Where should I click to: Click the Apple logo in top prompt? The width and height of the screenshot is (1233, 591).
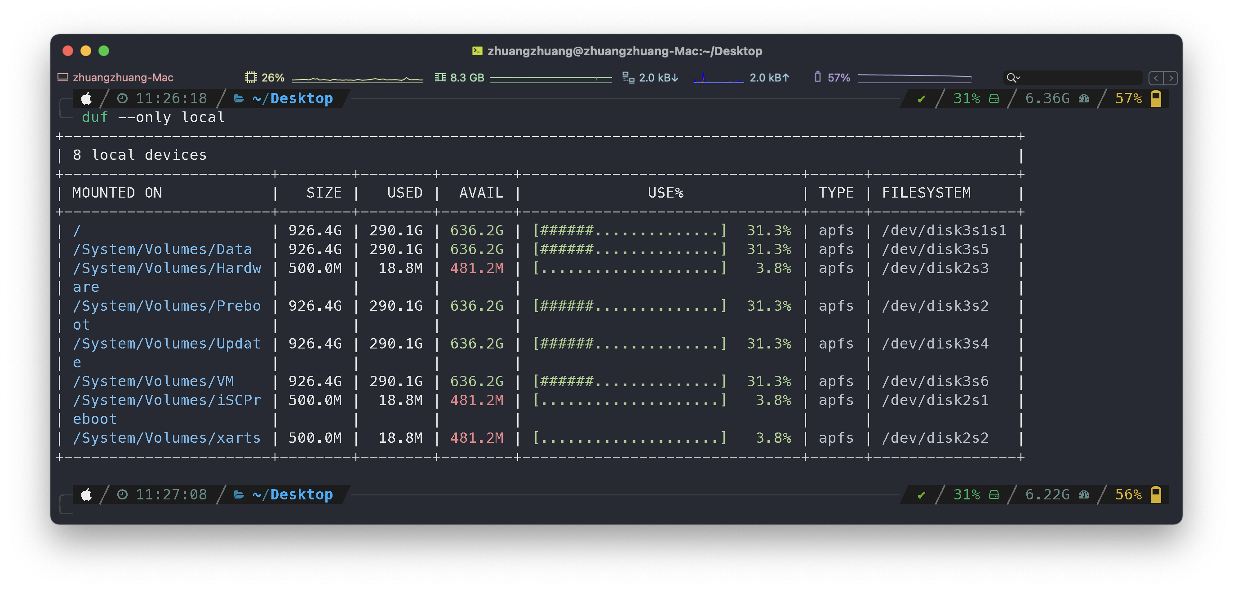tap(87, 99)
